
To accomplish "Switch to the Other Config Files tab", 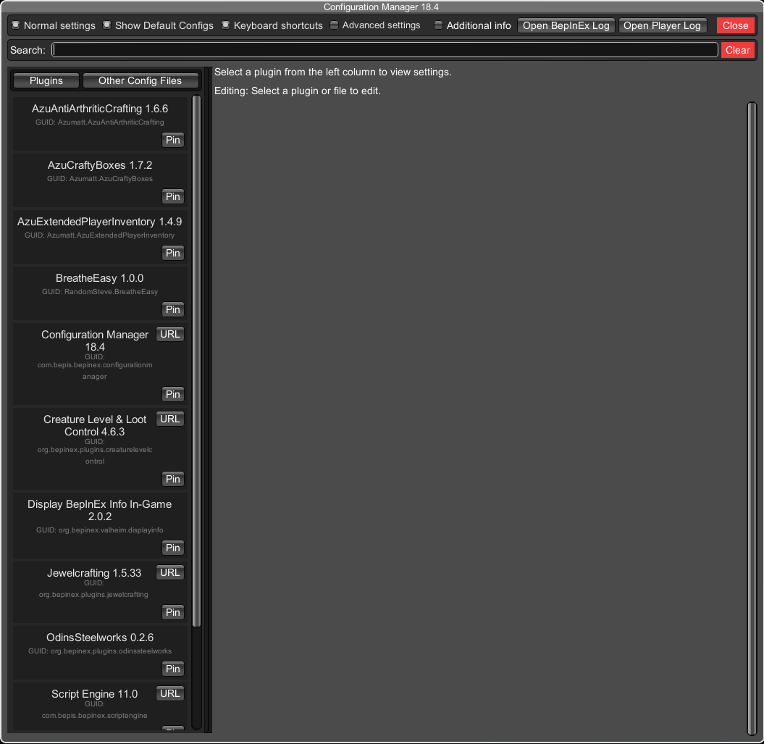I will click(140, 80).
